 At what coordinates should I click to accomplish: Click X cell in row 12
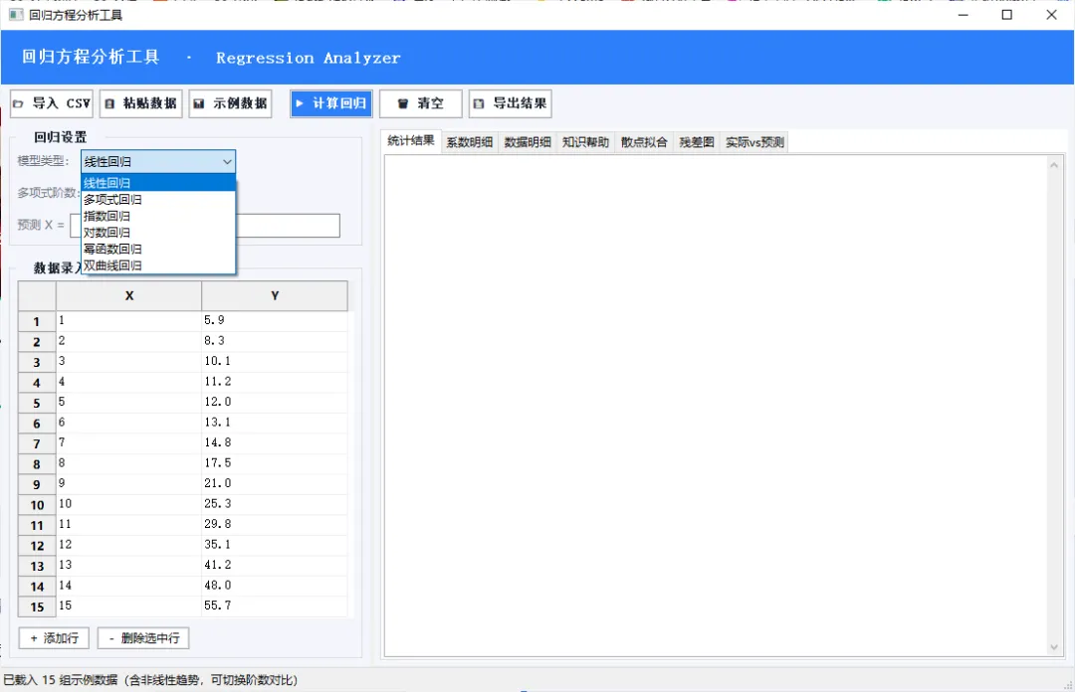(x=128, y=546)
